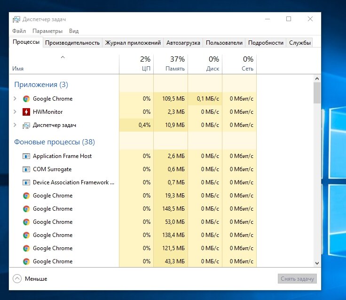
Task: Click the Диспетчер задач row icon
Action: (x=26, y=126)
